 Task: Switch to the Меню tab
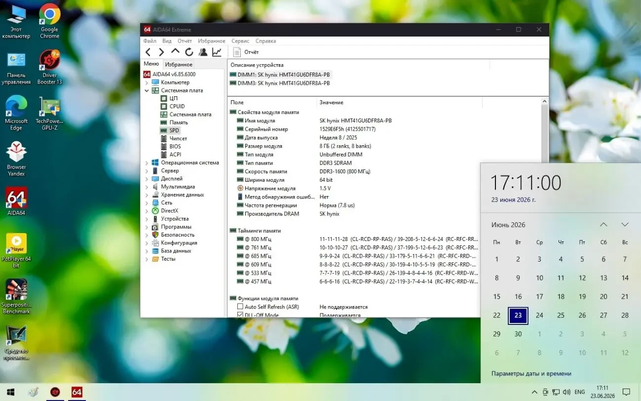[151, 64]
